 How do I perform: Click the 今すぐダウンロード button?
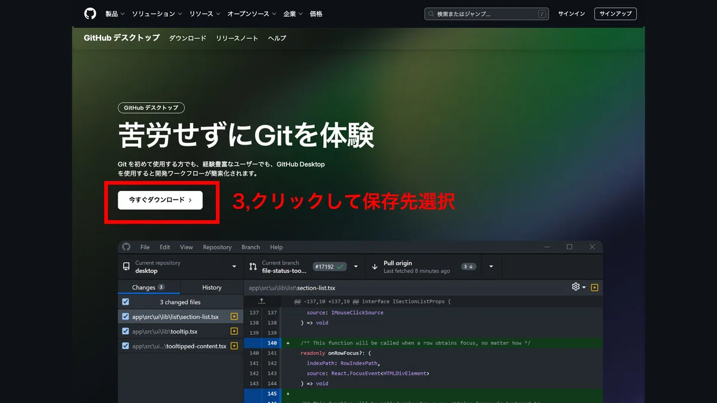tap(160, 200)
